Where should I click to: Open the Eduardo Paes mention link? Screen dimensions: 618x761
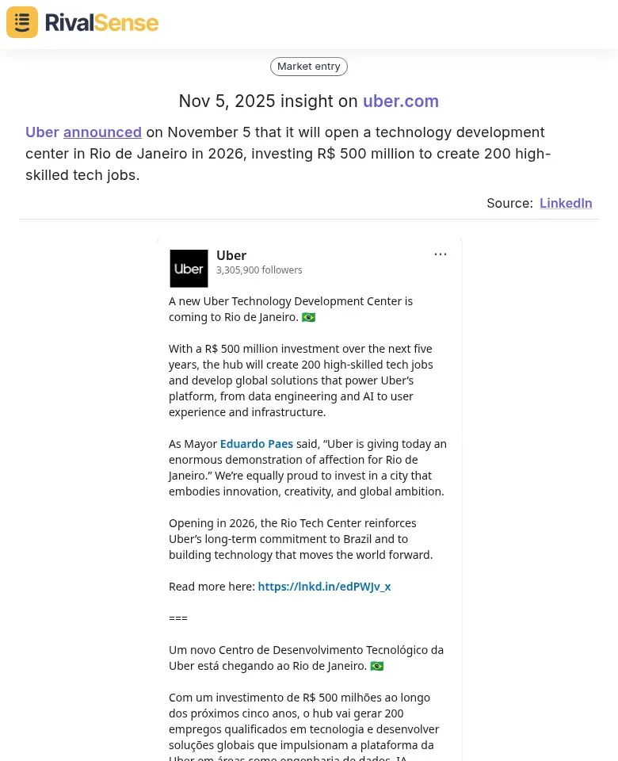click(x=256, y=444)
